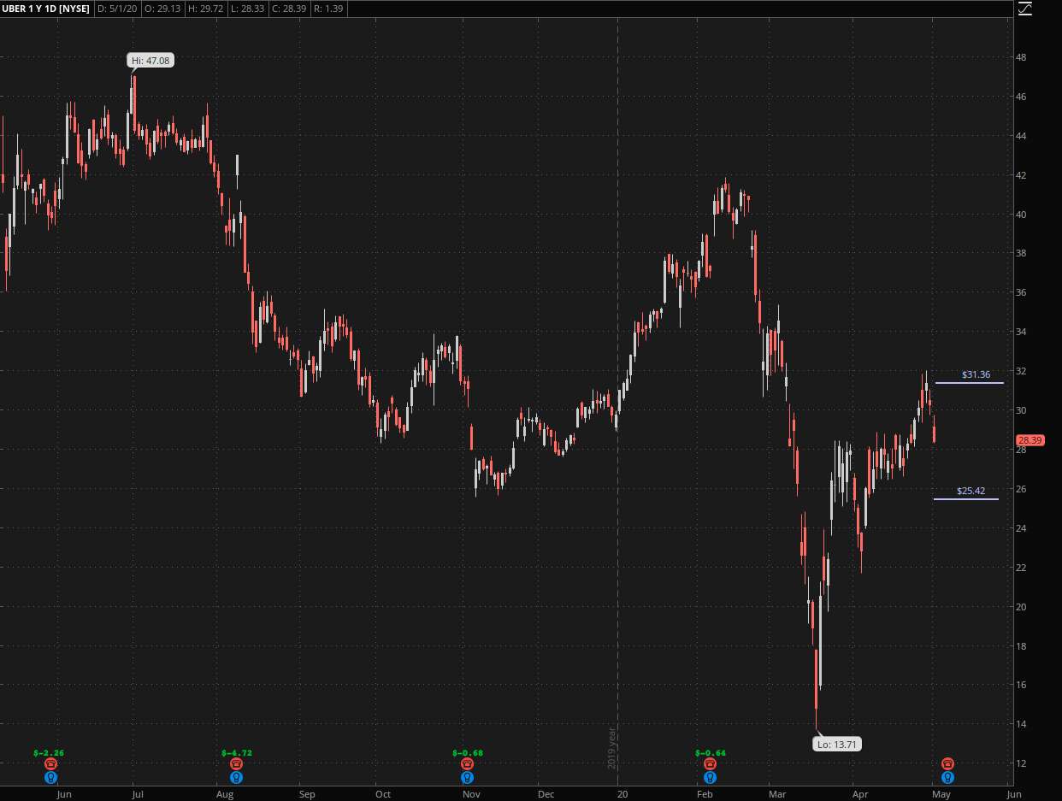The width and height of the screenshot is (1062, 801).
Task: Click the Aug label on the time axis
Action: (x=224, y=794)
